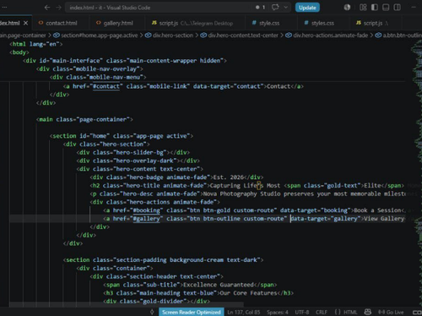The image size is (422, 316).
Task: Go forward using the navigation arrow
Action: click(58, 8)
